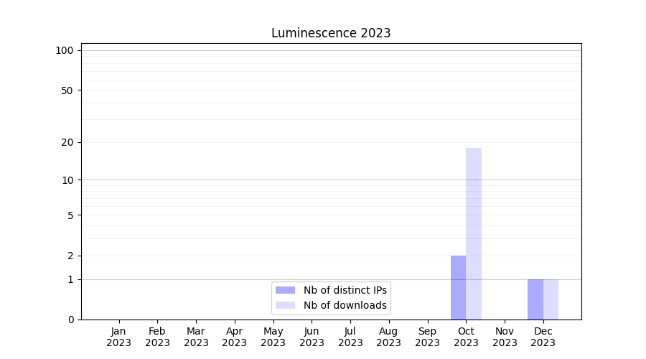Viewport: 646px width, 359px height.
Task: Click the chart title 'Luminescence 2023'
Action: (x=331, y=33)
